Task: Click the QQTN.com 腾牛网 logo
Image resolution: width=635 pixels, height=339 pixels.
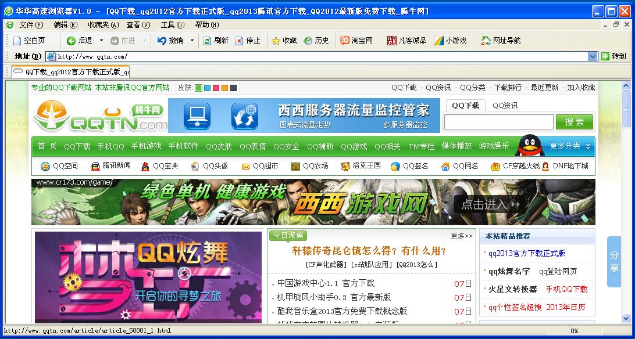Action: point(99,116)
